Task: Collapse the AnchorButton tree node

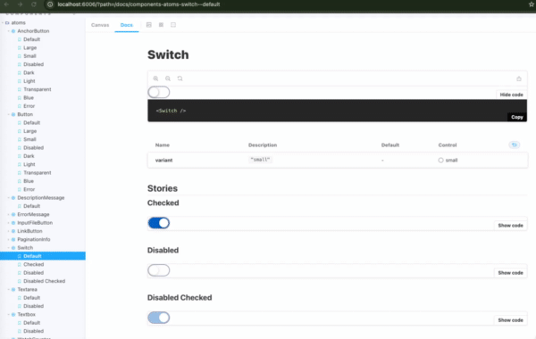Action: tap(9, 31)
